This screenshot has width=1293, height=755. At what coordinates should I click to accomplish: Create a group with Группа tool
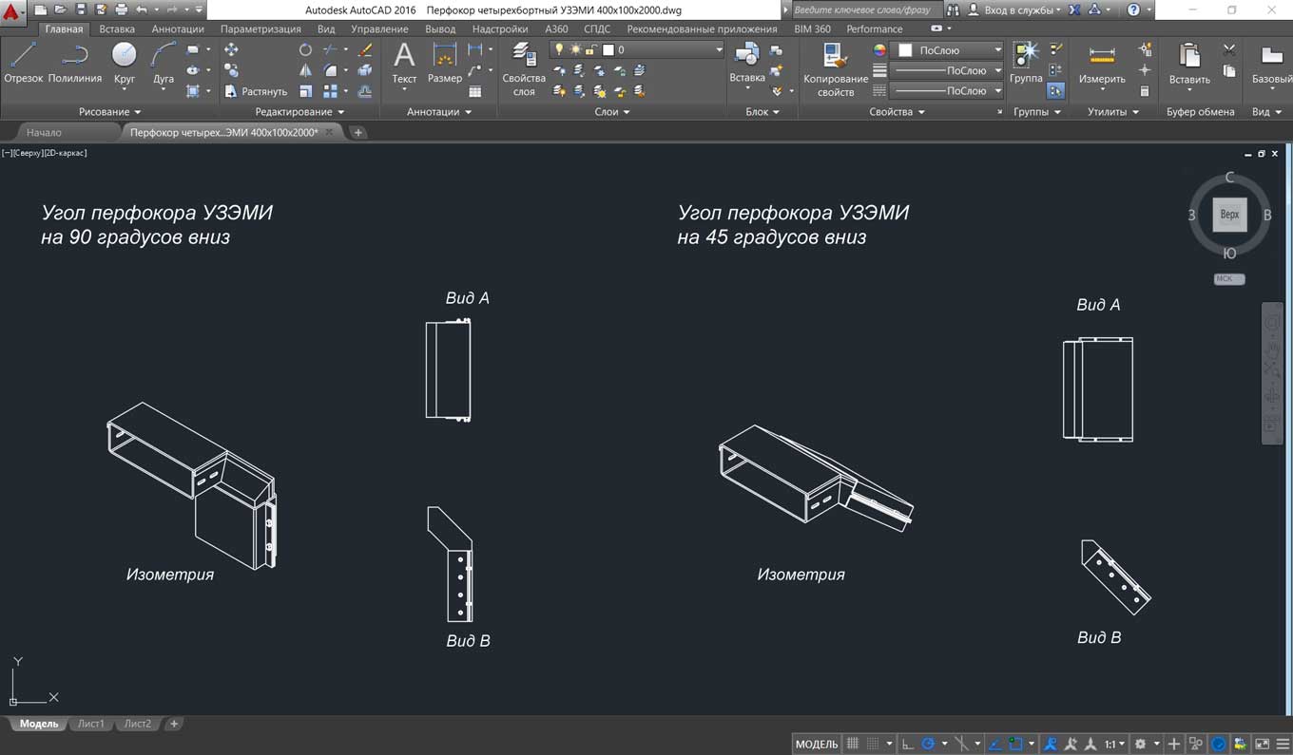coord(1026,63)
